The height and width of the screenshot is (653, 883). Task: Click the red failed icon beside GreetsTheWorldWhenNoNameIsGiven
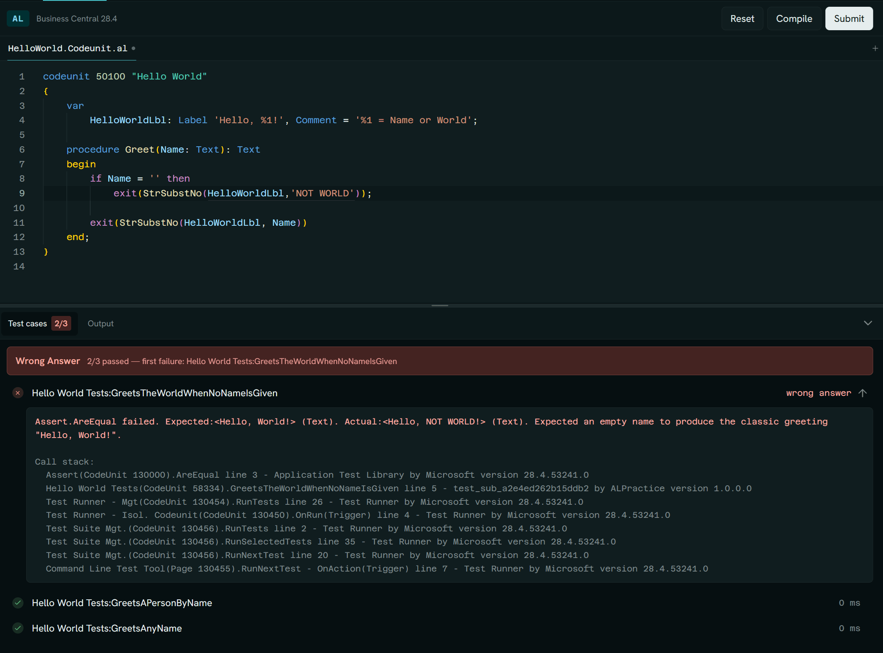18,393
